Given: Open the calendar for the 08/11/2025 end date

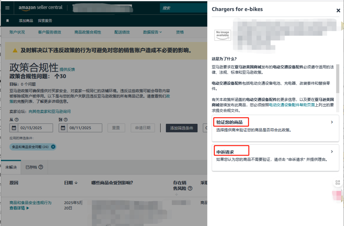Looking at the screenshot, I should pos(63,128).
